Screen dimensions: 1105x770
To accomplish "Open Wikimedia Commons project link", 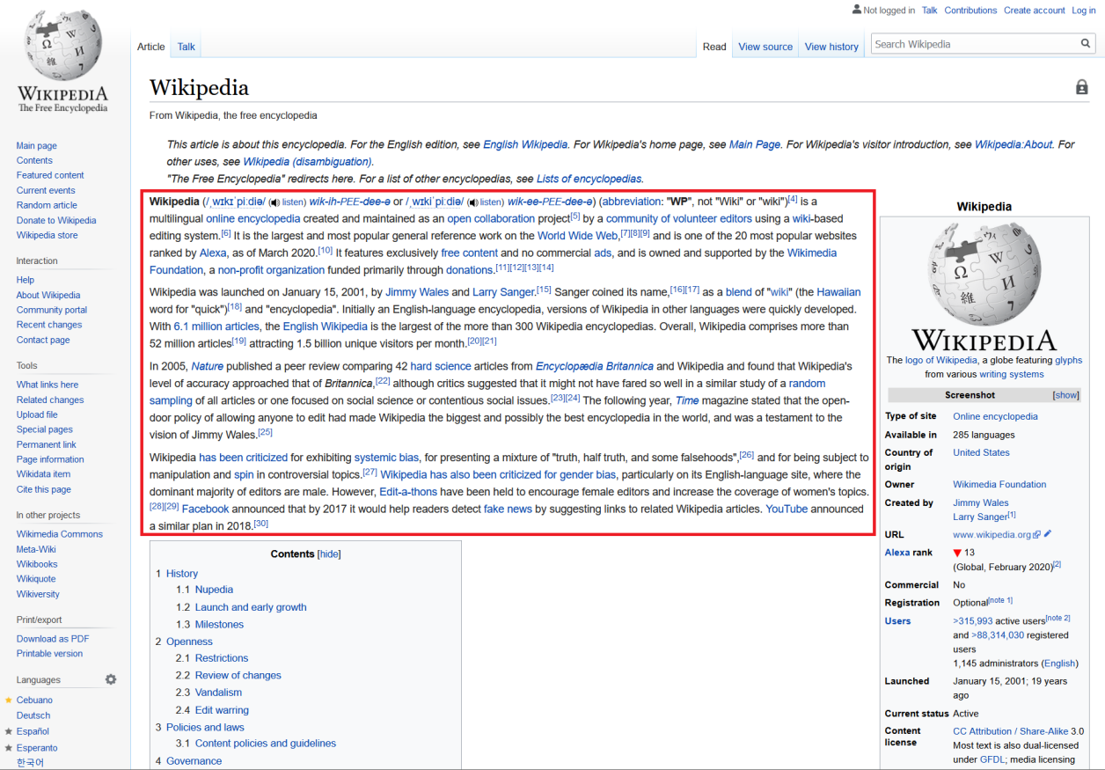I will [60, 534].
